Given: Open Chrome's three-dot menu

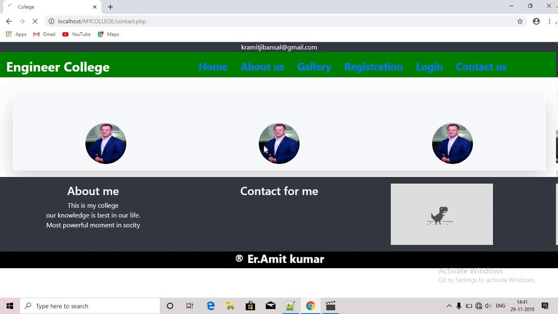Looking at the screenshot, I should 550,21.
